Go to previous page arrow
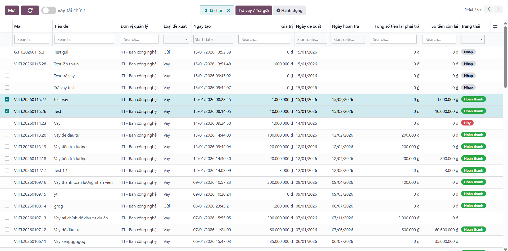The image size is (508, 251). coord(489,9)
